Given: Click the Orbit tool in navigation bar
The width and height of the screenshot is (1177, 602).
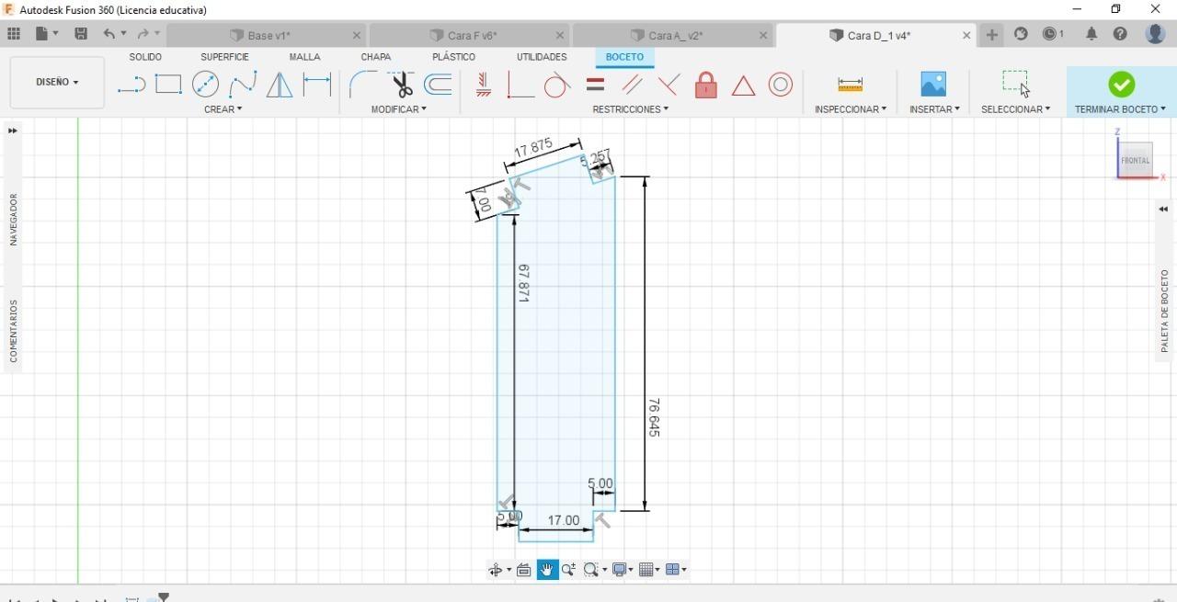Looking at the screenshot, I should pos(496,570).
